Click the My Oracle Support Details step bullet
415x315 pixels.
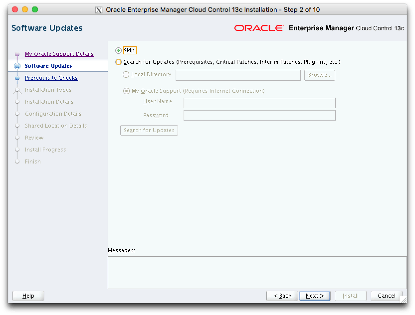pos(17,54)
